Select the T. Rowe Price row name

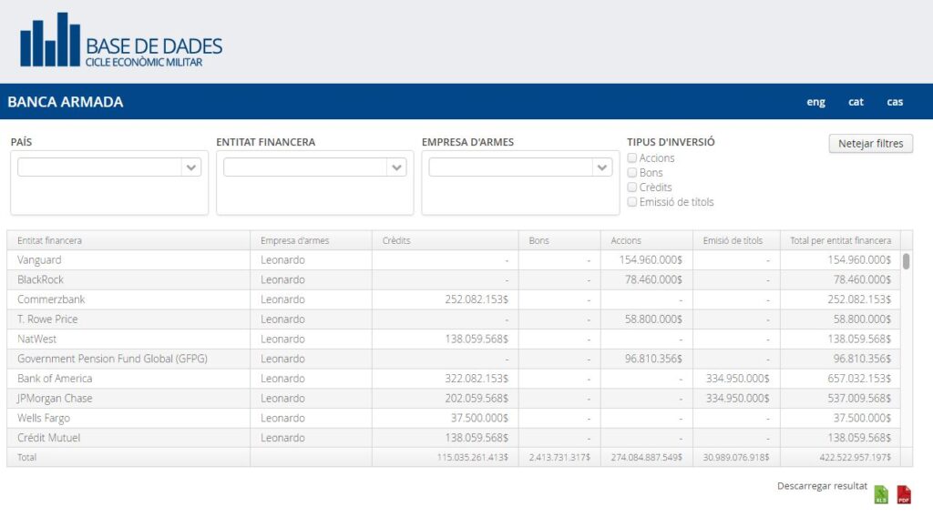47,319
